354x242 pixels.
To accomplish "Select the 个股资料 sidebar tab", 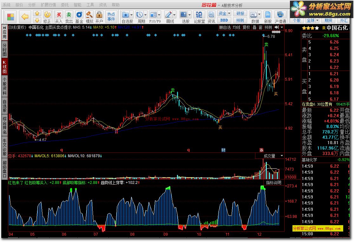I will point(4,86).
